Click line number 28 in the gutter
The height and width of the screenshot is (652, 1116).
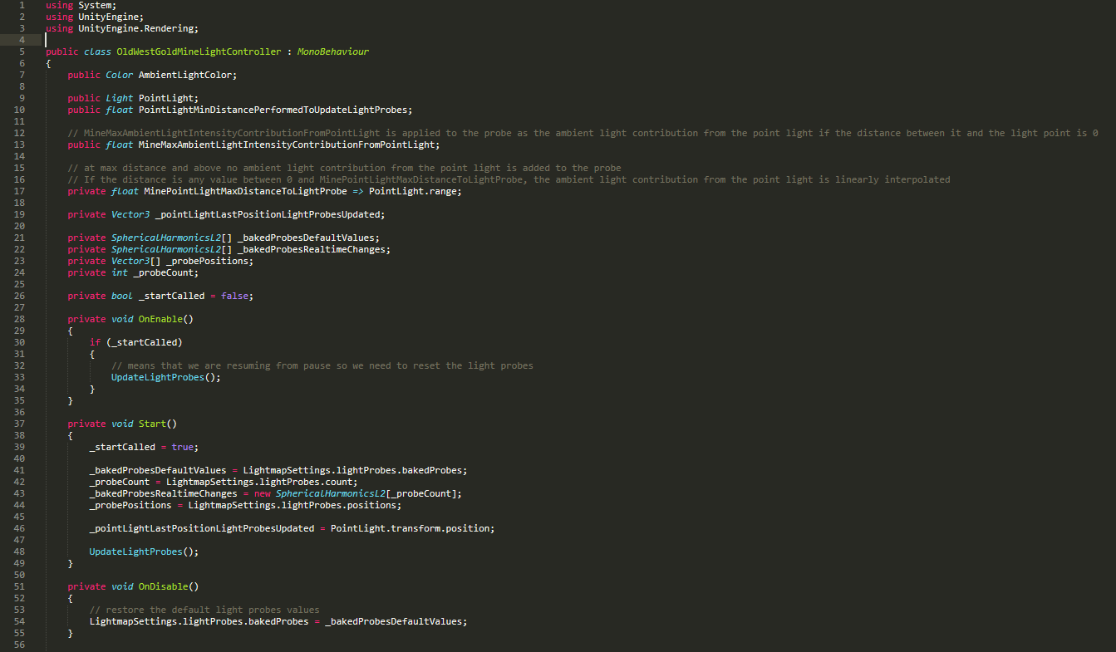tap(19, 319)
